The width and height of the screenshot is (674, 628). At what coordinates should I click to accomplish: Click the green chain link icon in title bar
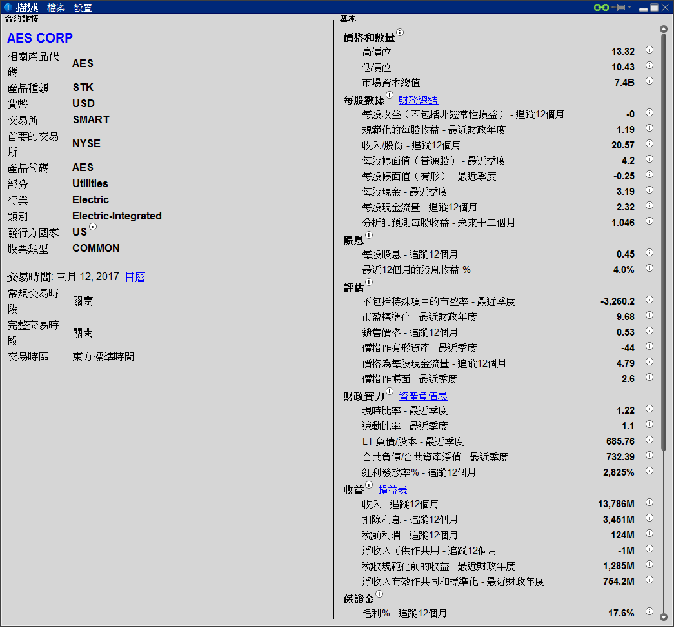coord(601,7)
